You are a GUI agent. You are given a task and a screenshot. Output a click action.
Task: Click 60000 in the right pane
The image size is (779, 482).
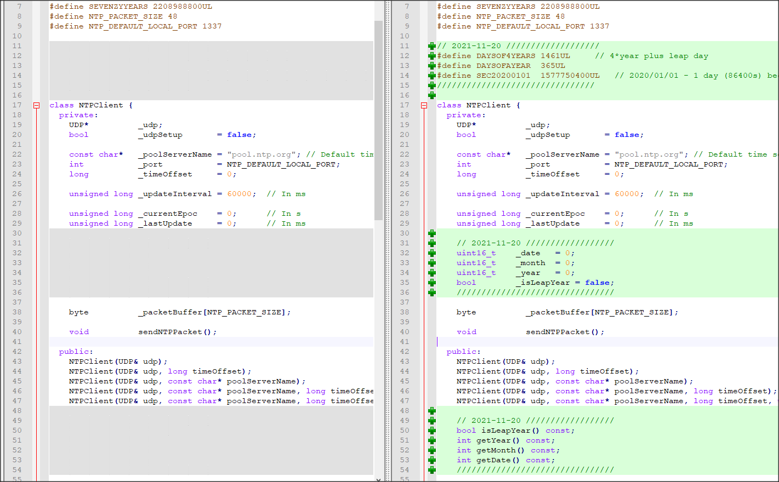click(x=627, y=194)
